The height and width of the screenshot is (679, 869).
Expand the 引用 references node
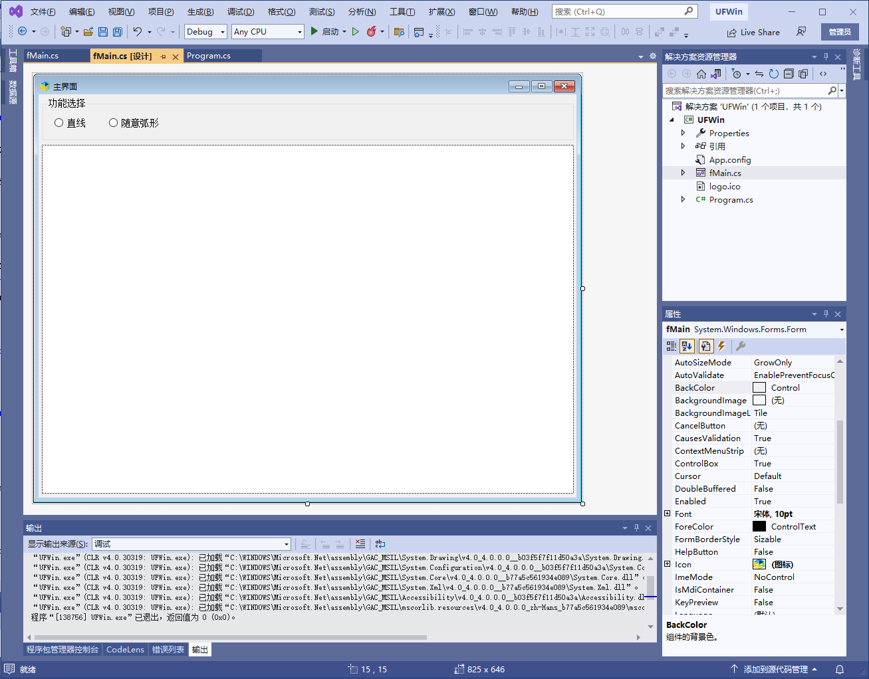pos(683,146)
